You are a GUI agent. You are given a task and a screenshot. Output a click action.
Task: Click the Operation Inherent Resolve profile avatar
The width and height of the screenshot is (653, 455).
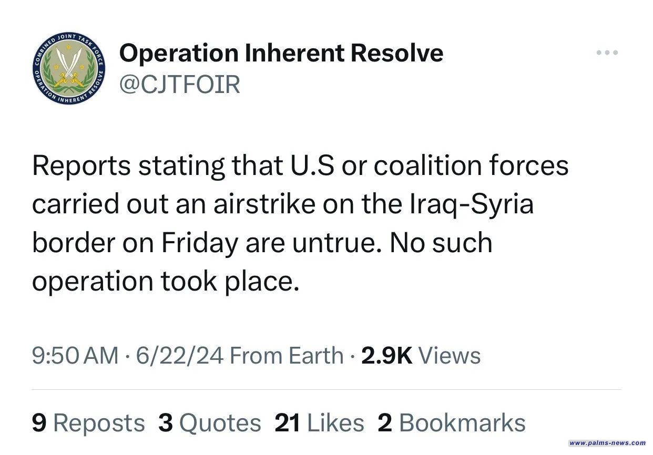tap(67, 68)
